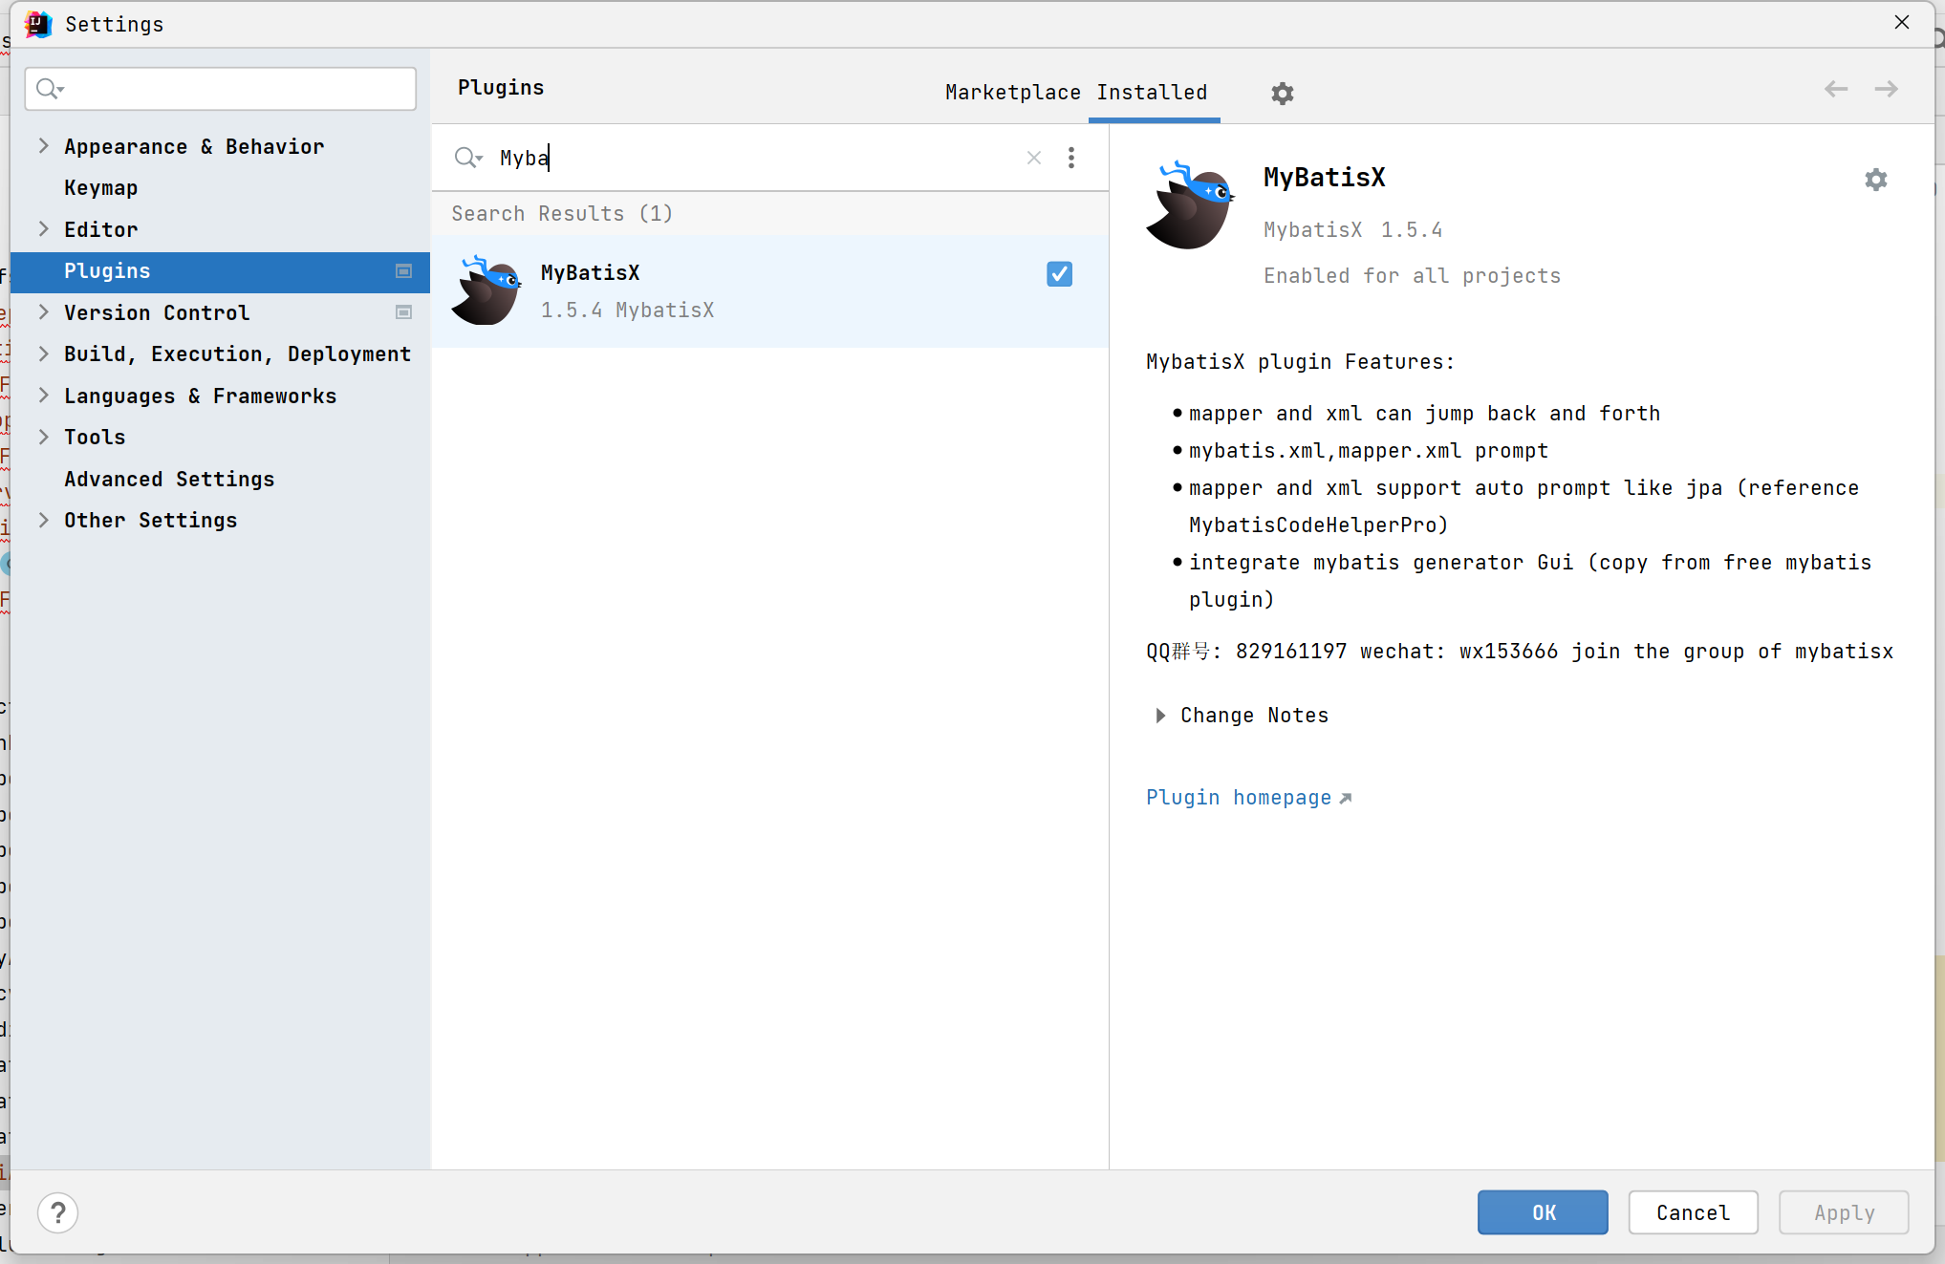The image size is (1945, 1264).
Task: Click the IntelliJ logo in title bar
Action: [x=37, y=24]
